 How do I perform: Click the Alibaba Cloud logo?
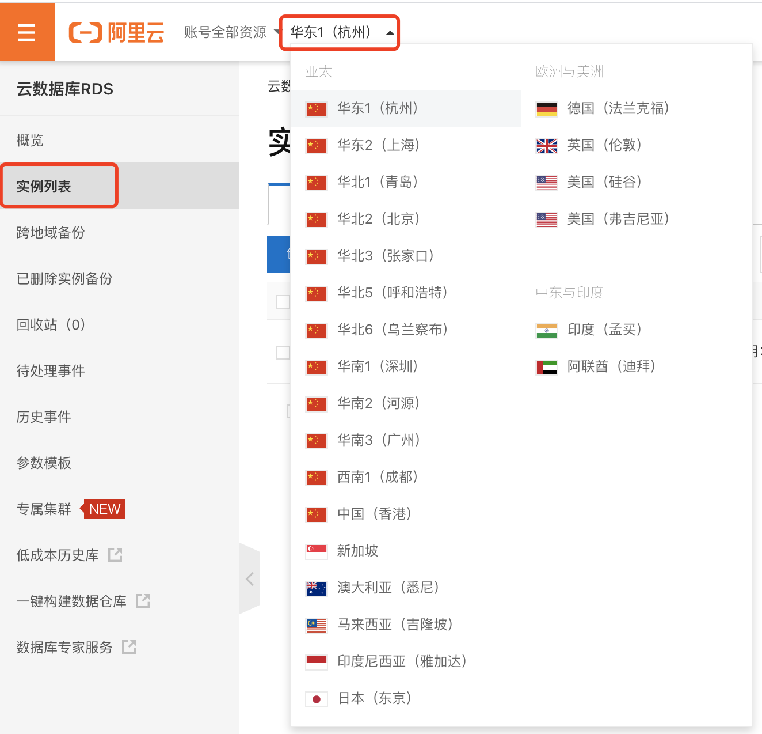pos(116,32)
